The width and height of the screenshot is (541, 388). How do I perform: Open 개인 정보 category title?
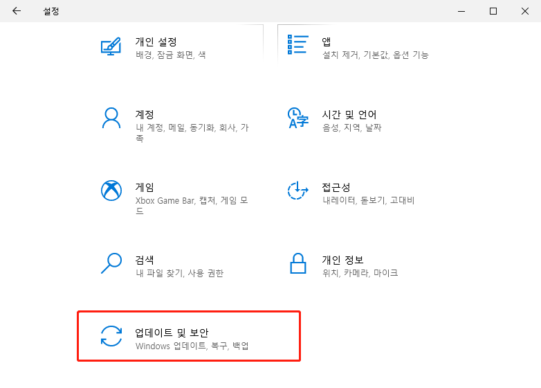342,260
